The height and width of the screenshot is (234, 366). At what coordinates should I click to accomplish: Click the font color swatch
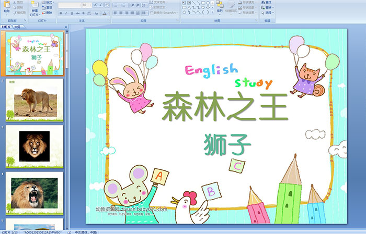coord(106,13)
